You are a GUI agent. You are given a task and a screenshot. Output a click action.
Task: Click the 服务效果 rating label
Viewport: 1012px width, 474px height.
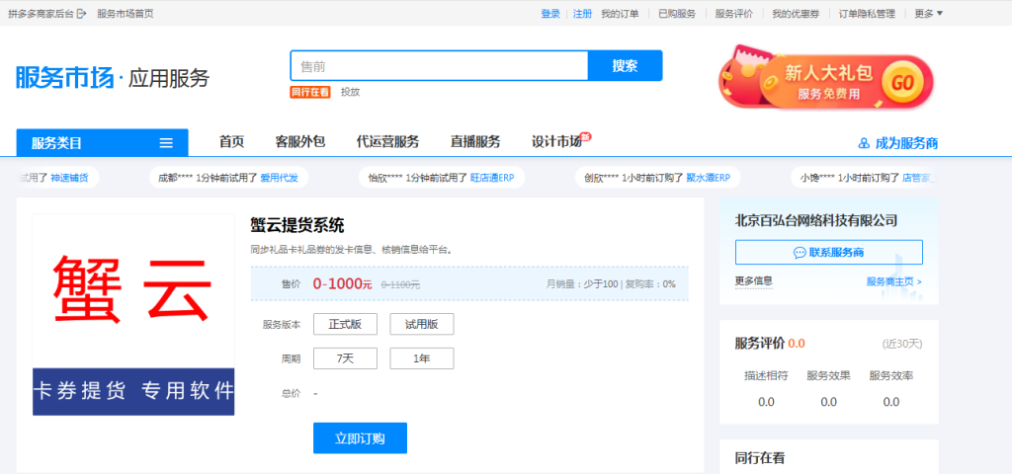pyautogui.click(x=829, y=376)
